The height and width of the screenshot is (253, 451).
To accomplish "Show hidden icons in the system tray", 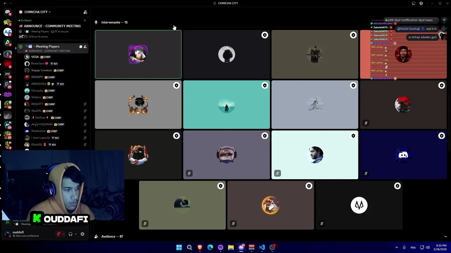I will pyautogui.click(x=396, y=247).
